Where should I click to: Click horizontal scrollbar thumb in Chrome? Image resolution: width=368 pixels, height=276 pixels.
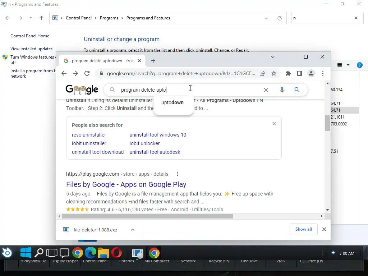(x=147, y=216)
